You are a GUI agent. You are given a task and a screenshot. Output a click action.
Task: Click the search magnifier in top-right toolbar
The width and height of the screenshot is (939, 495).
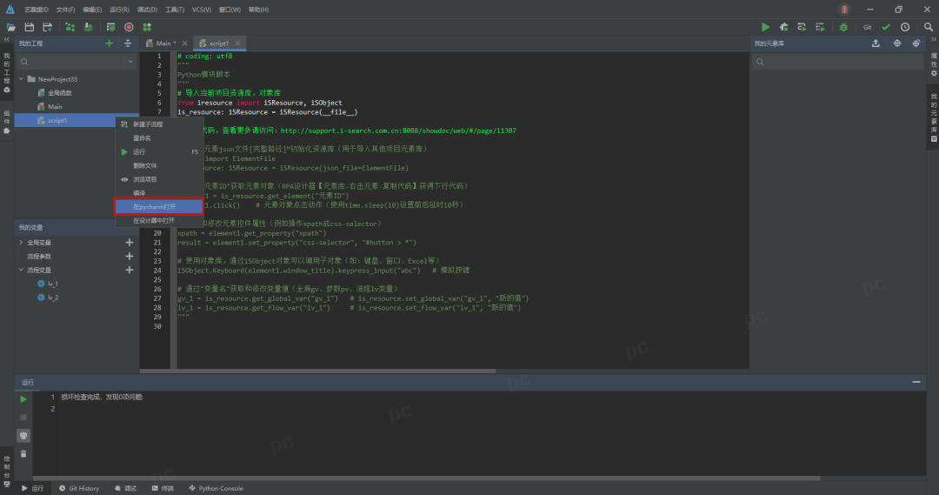tap(928, 27)
